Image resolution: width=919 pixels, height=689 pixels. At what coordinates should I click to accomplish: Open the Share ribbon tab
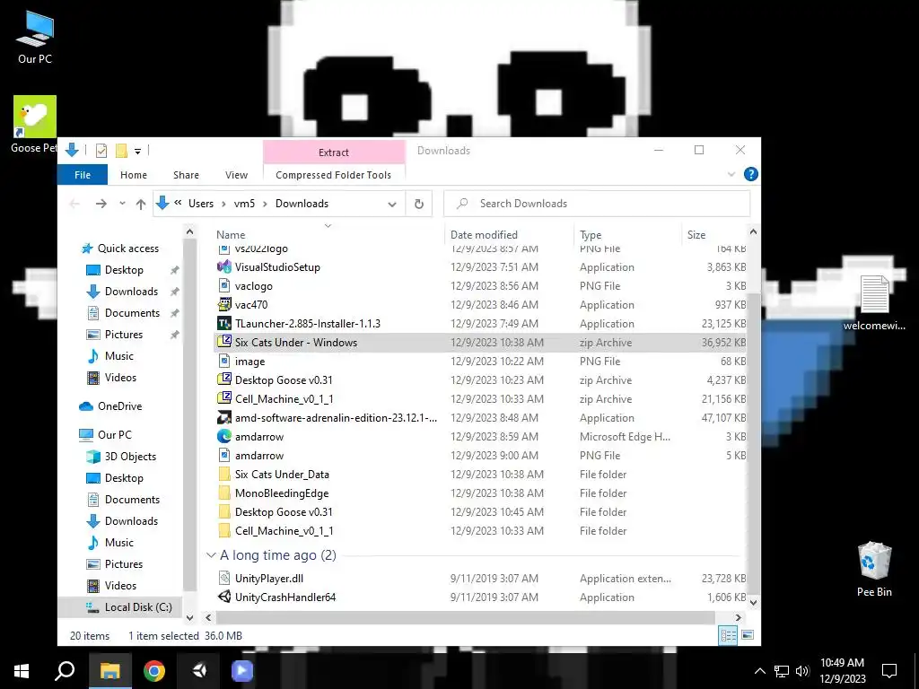(186, 175)
